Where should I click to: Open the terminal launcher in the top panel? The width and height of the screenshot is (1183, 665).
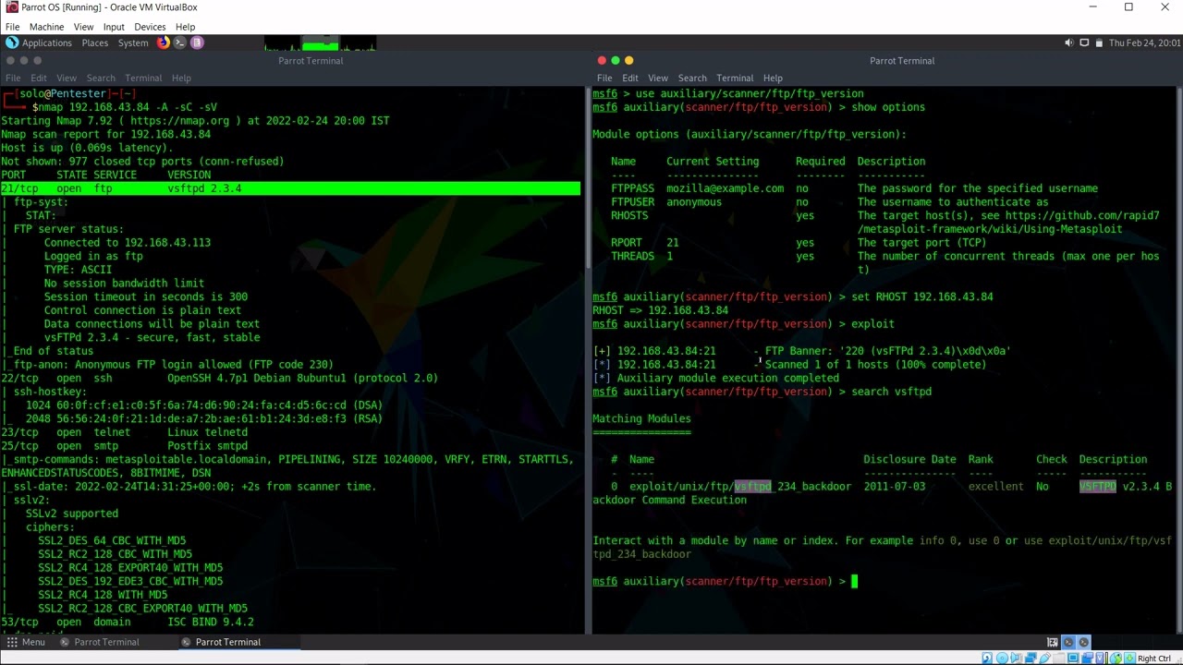[180, 42]
